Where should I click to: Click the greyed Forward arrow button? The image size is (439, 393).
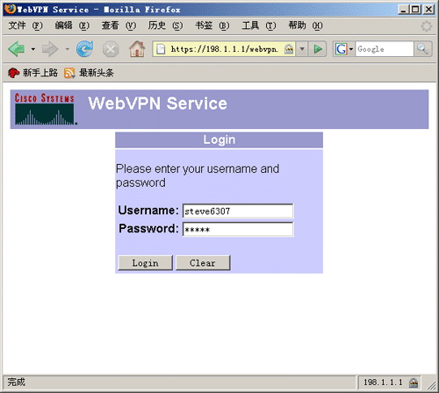click(50, 49)
